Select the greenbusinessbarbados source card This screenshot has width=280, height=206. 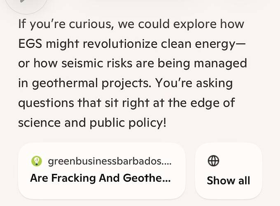pyautogui.click(x=102, y=170)
